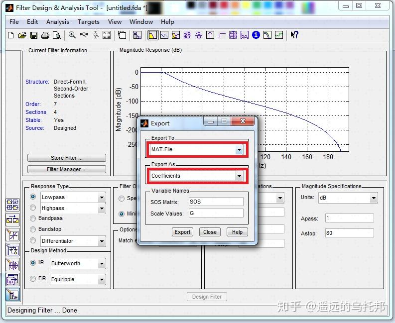Image resolution: width=395 pixels, height=323 pixels.
Task: Show round-off noise power spectrum icon
Action: (279, 35)
